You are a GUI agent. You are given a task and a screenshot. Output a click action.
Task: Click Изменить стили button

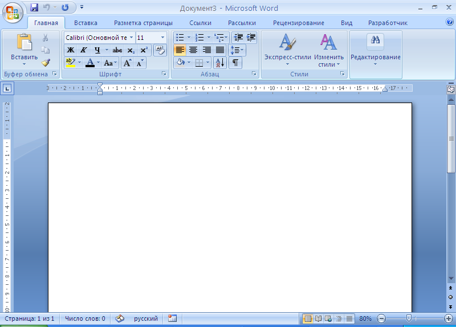tap(329, 50)
